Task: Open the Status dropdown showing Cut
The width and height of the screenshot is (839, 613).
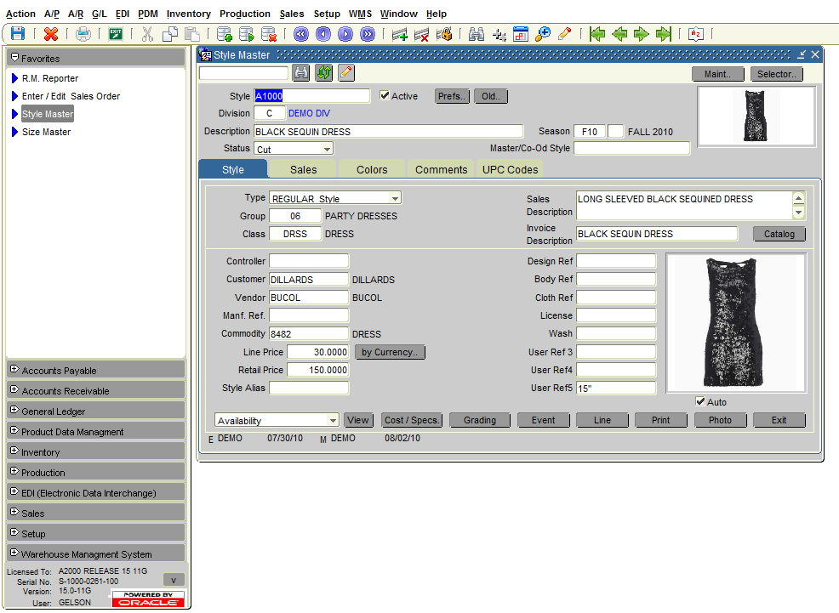Action: tap(326, 148)
